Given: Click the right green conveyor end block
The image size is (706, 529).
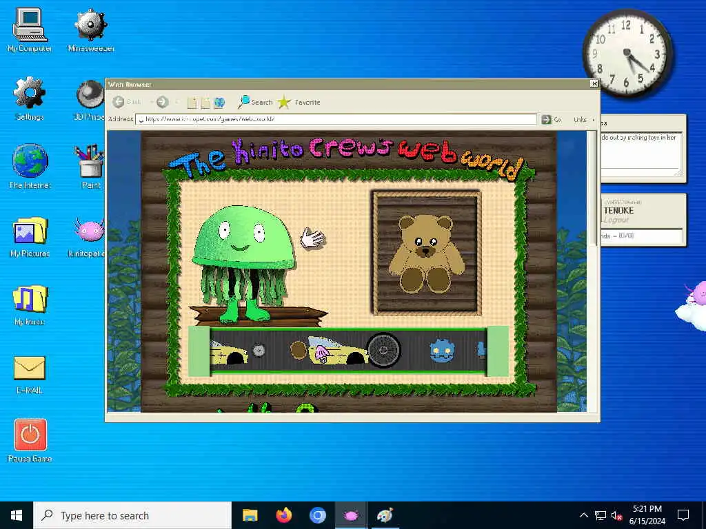Looking at the screenshot, I should click(x=498, y=351).
